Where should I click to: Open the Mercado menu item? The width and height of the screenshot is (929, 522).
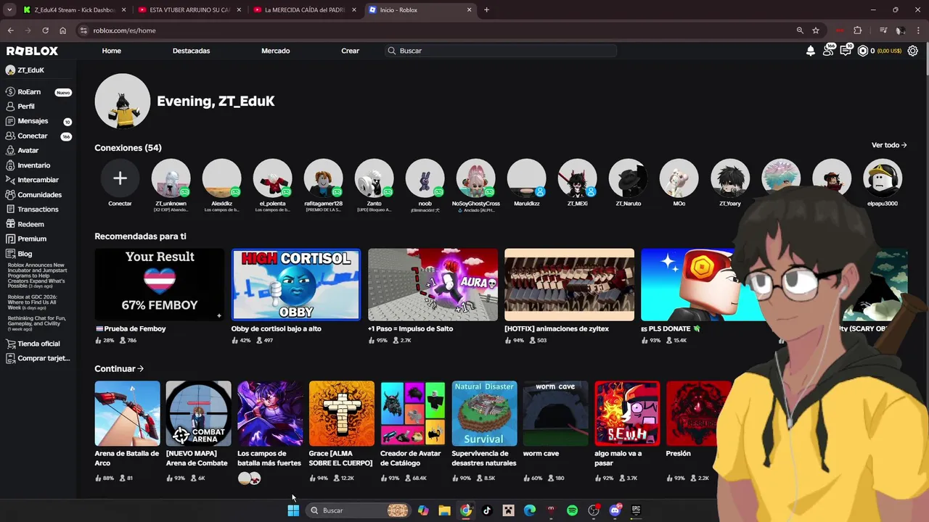pyautogui.click(x=276, y=51)
